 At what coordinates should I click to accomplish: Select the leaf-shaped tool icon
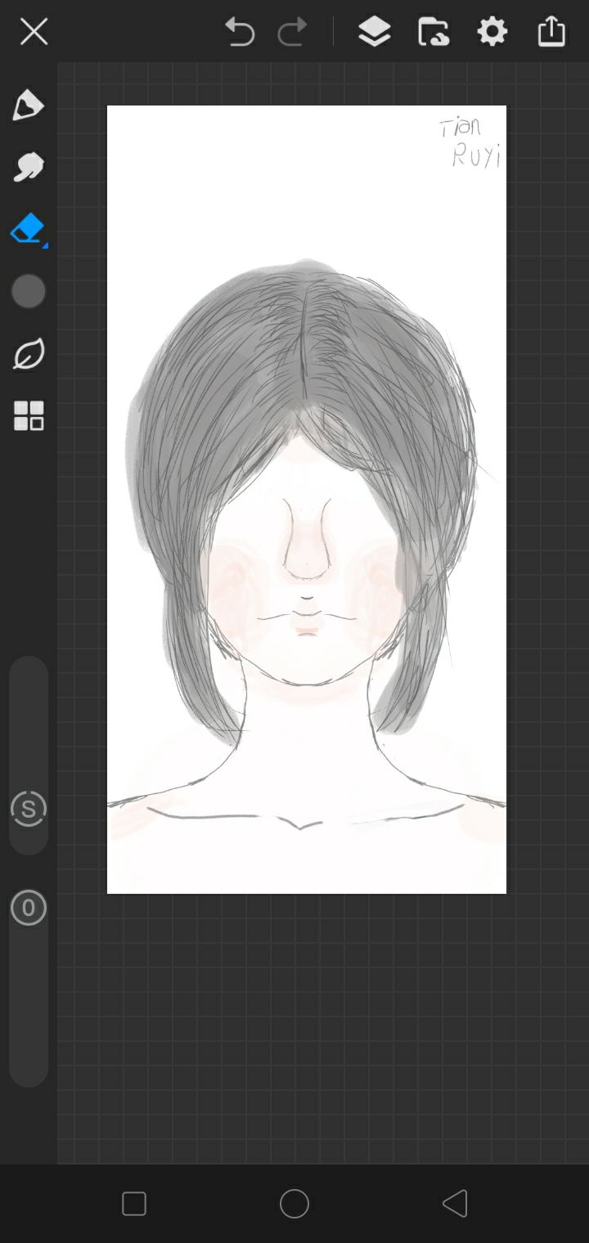(29, 353)
